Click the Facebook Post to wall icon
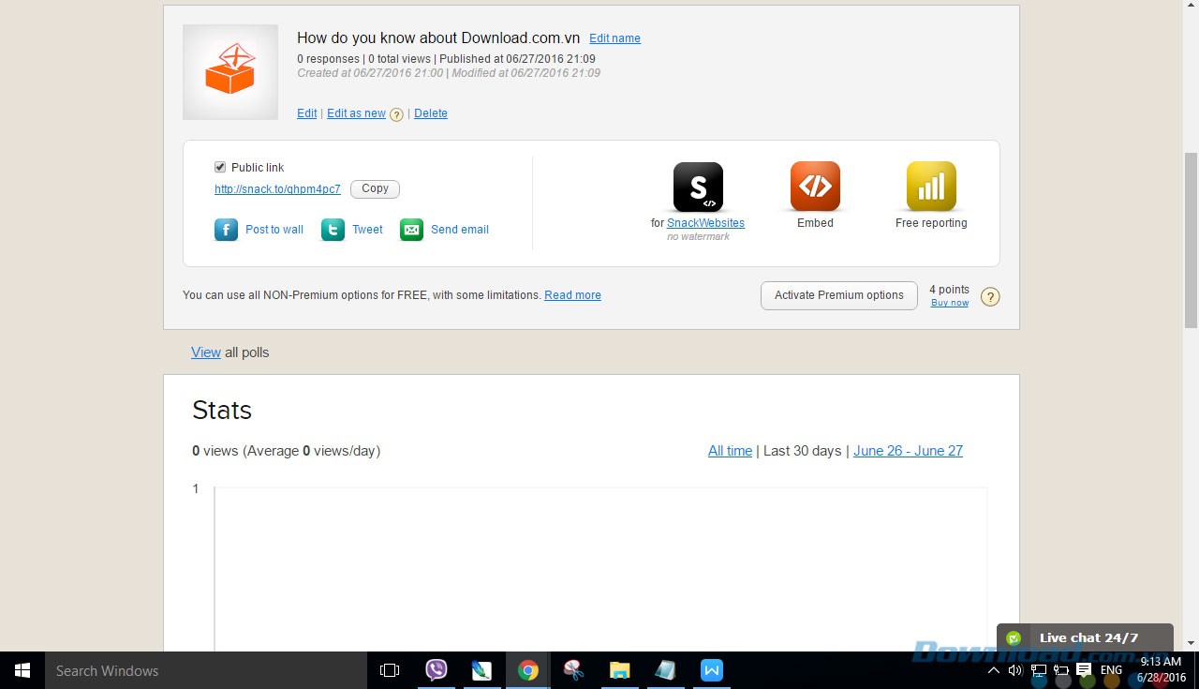 [x=226, y=230]
